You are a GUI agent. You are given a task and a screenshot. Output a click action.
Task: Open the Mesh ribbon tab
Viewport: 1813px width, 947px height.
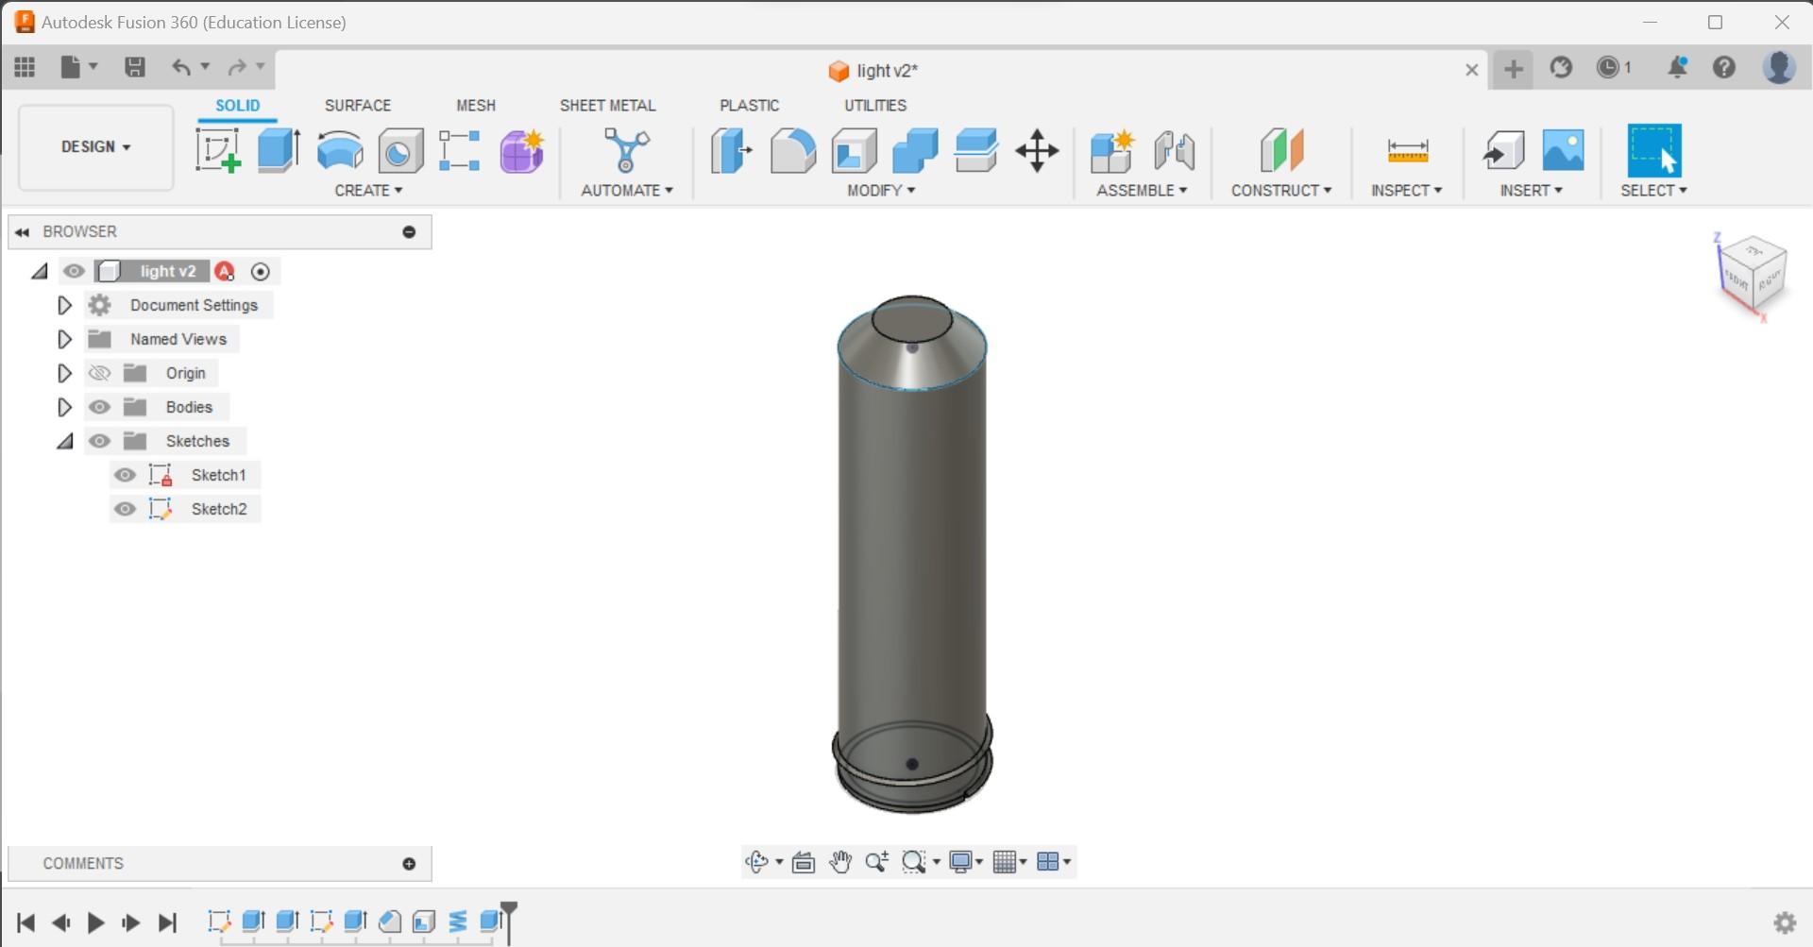476,105
